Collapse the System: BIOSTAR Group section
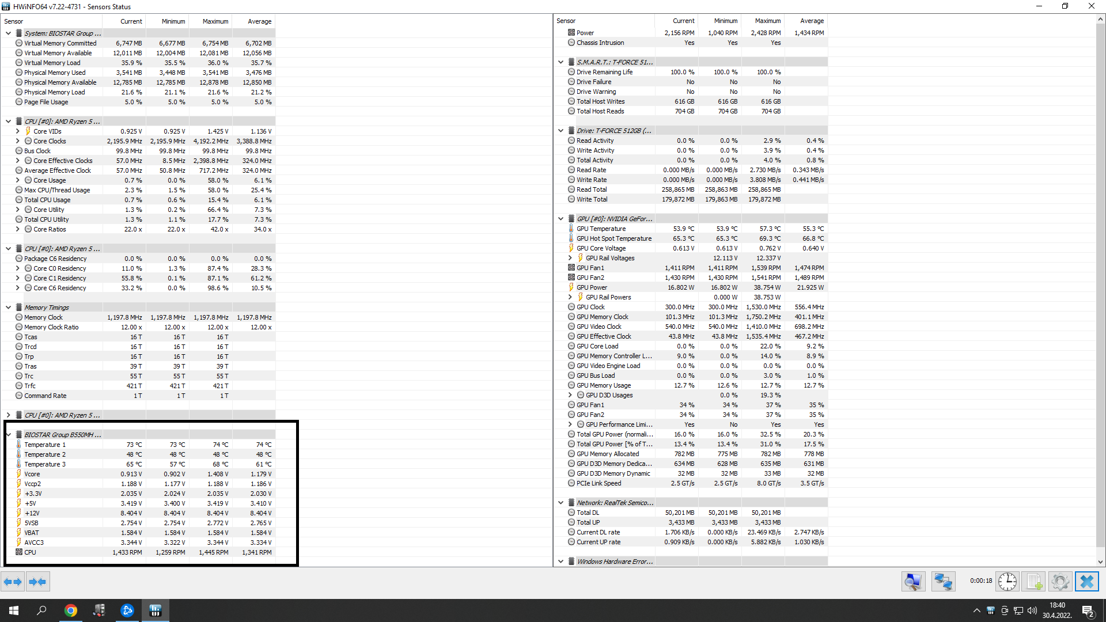 click(8, 33)
